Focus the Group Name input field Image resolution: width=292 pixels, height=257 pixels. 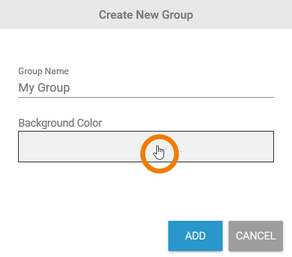click(x=146, y=88)
